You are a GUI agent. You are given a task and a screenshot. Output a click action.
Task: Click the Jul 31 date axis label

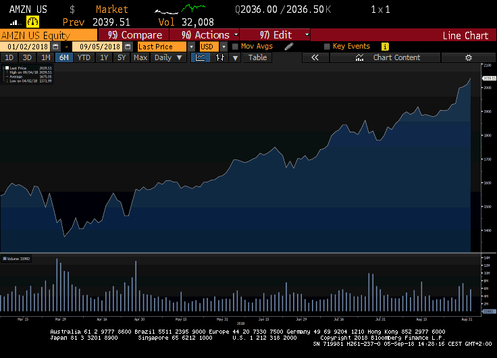380,319
